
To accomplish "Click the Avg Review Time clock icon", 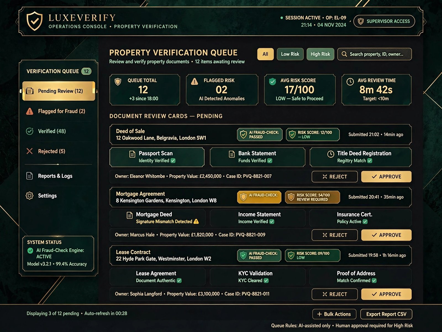I will (x=350, y=82).
